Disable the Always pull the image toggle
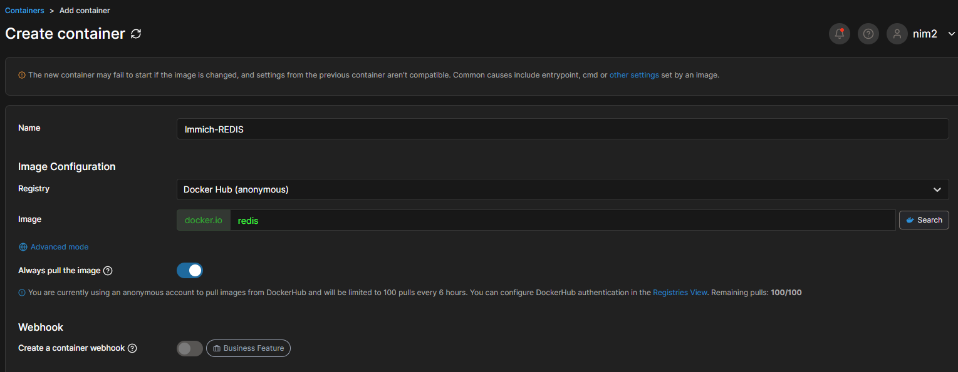This screenshot has width=958, height=372. pyautogui.click(x=190, y=271)
